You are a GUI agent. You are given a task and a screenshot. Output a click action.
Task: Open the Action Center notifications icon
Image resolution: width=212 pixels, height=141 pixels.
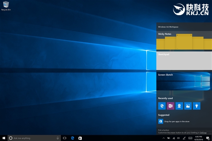208,138
